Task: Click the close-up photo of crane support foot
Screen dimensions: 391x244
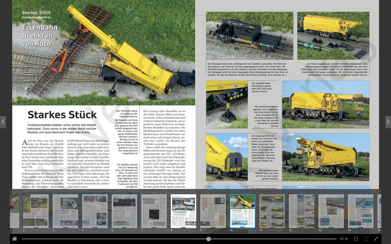Action: pos(227,105)
